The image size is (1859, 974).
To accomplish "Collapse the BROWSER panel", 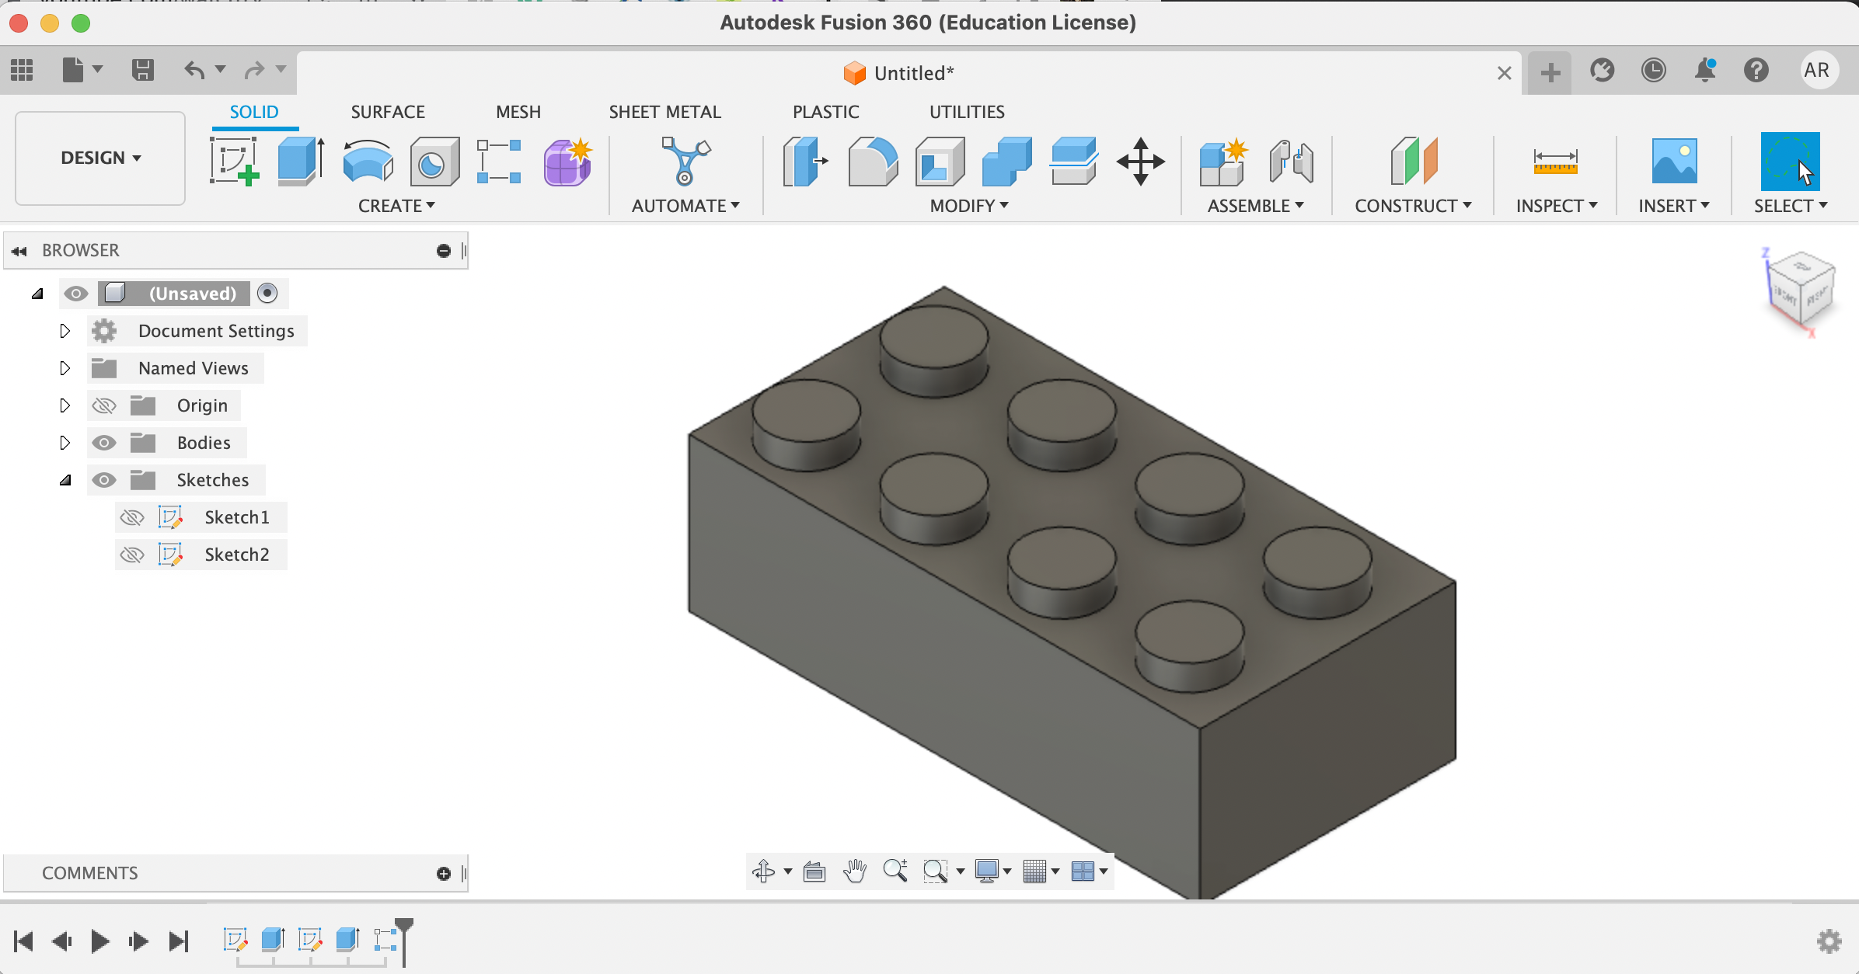I will point(19,251).
